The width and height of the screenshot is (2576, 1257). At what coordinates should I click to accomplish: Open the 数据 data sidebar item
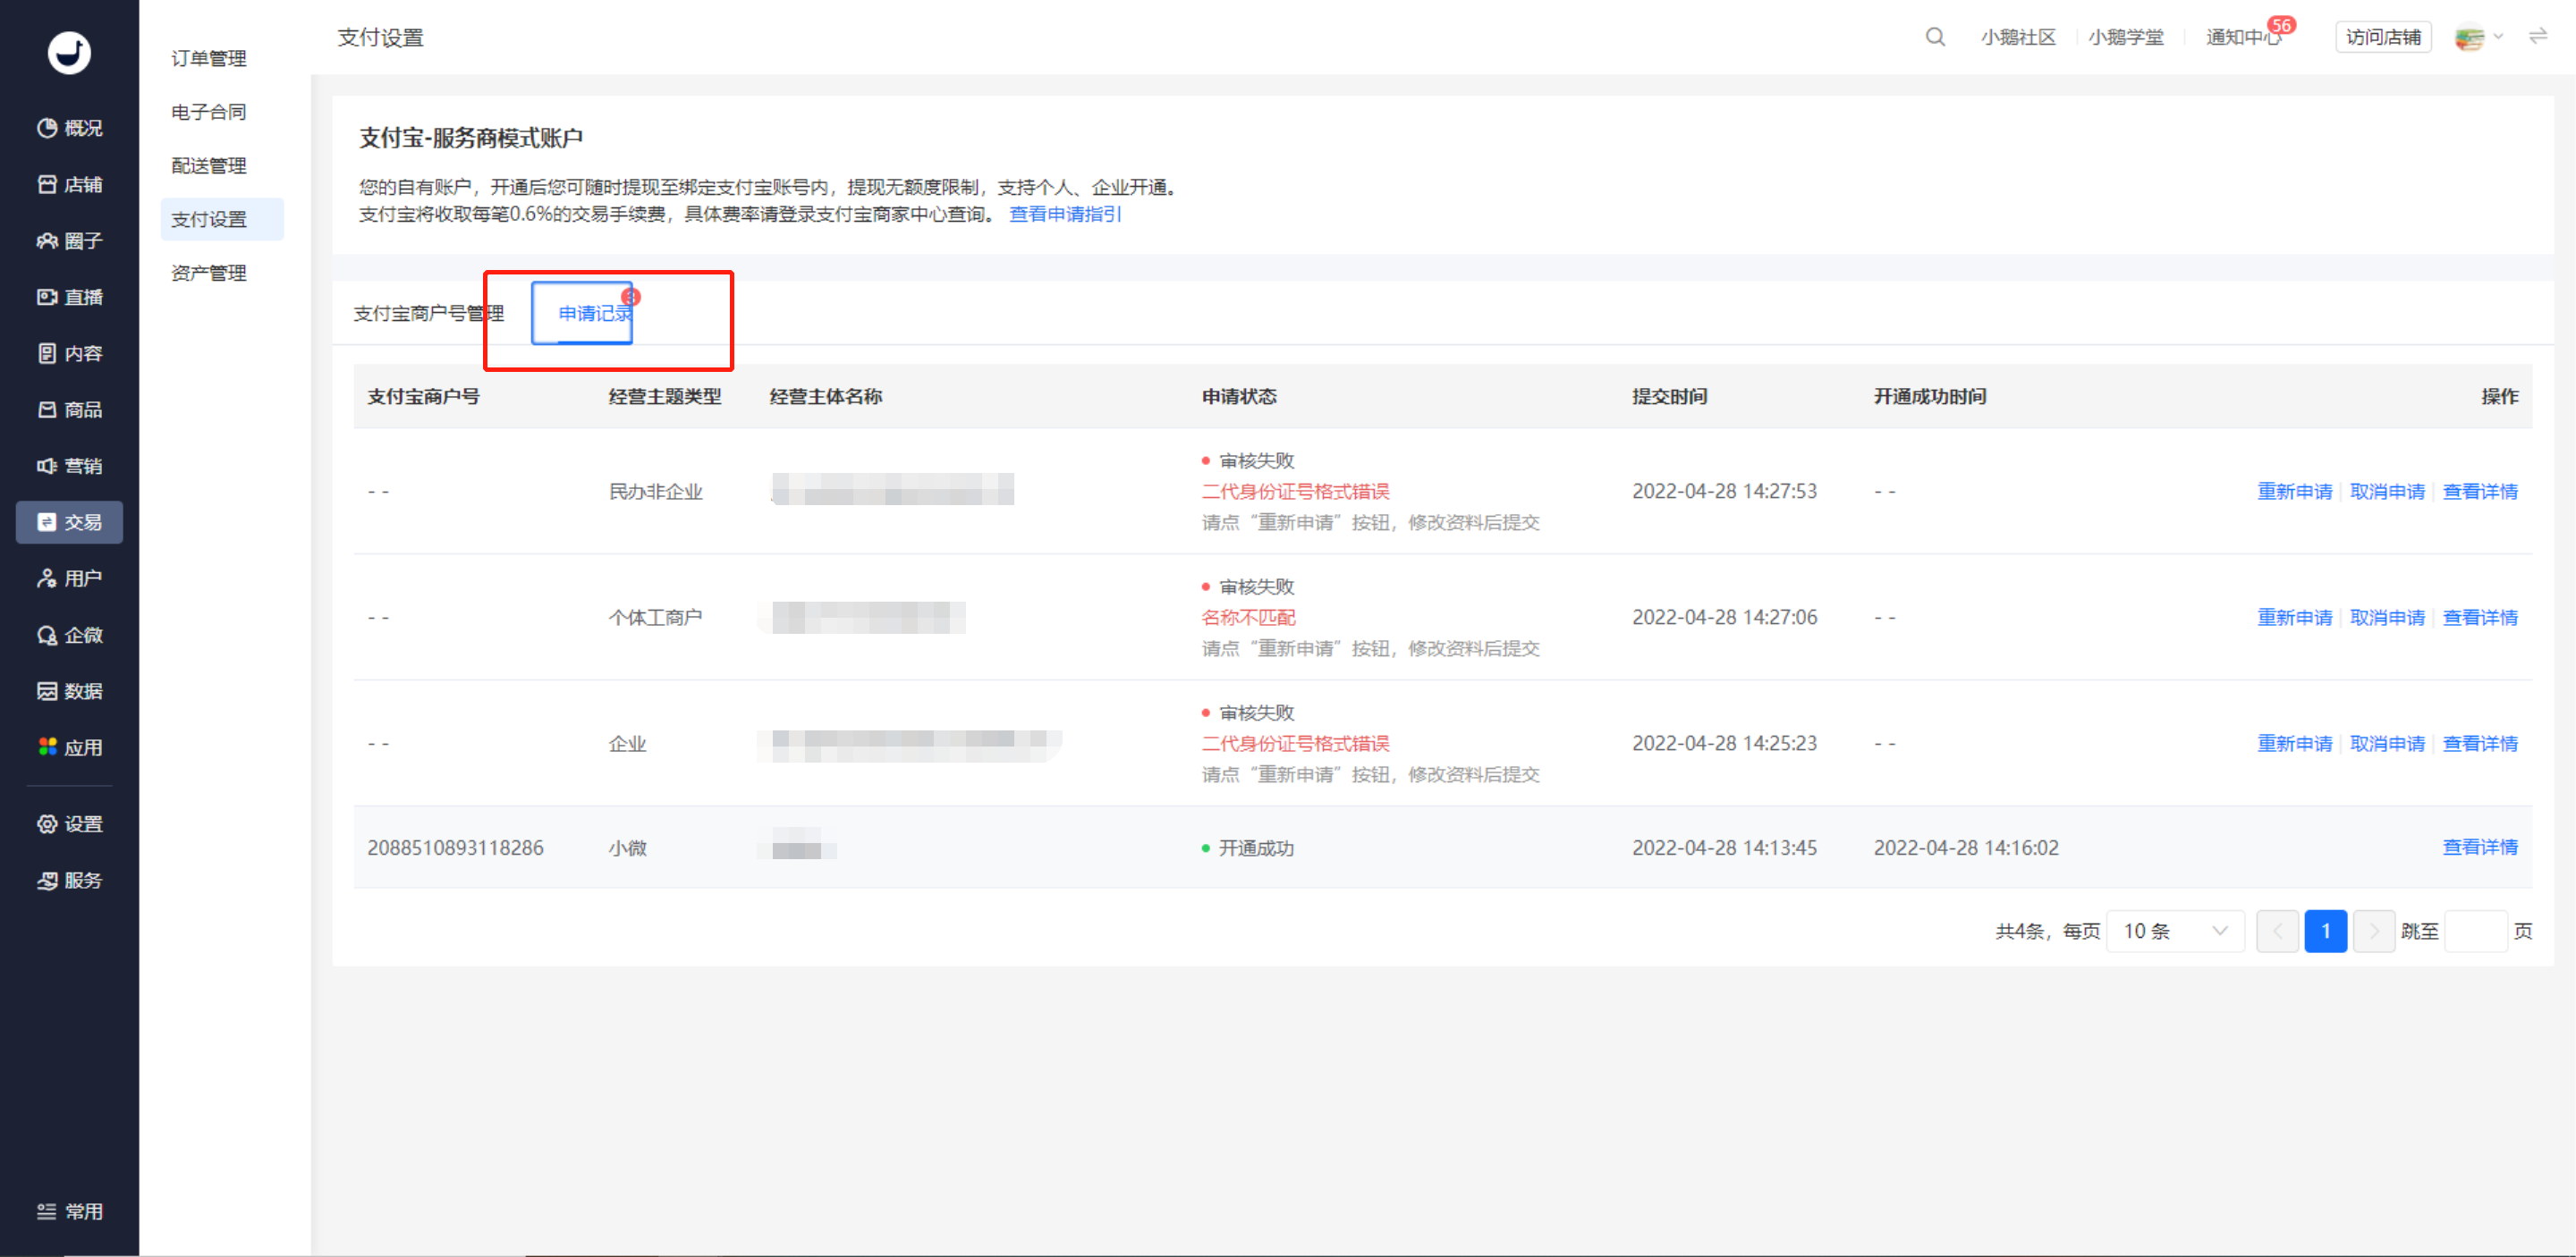(69, 690)
